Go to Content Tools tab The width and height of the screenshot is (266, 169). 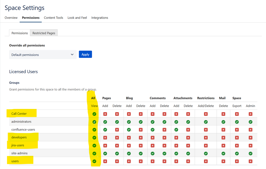[54, 18]
